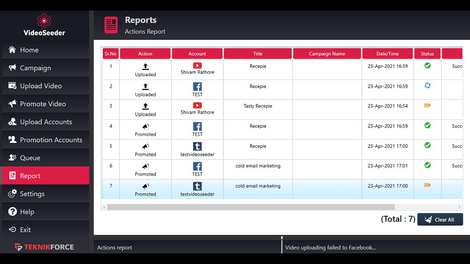470x264 pixels.
Task: Click the blue in-progress spinner in row 2
Action: (427, 85)
